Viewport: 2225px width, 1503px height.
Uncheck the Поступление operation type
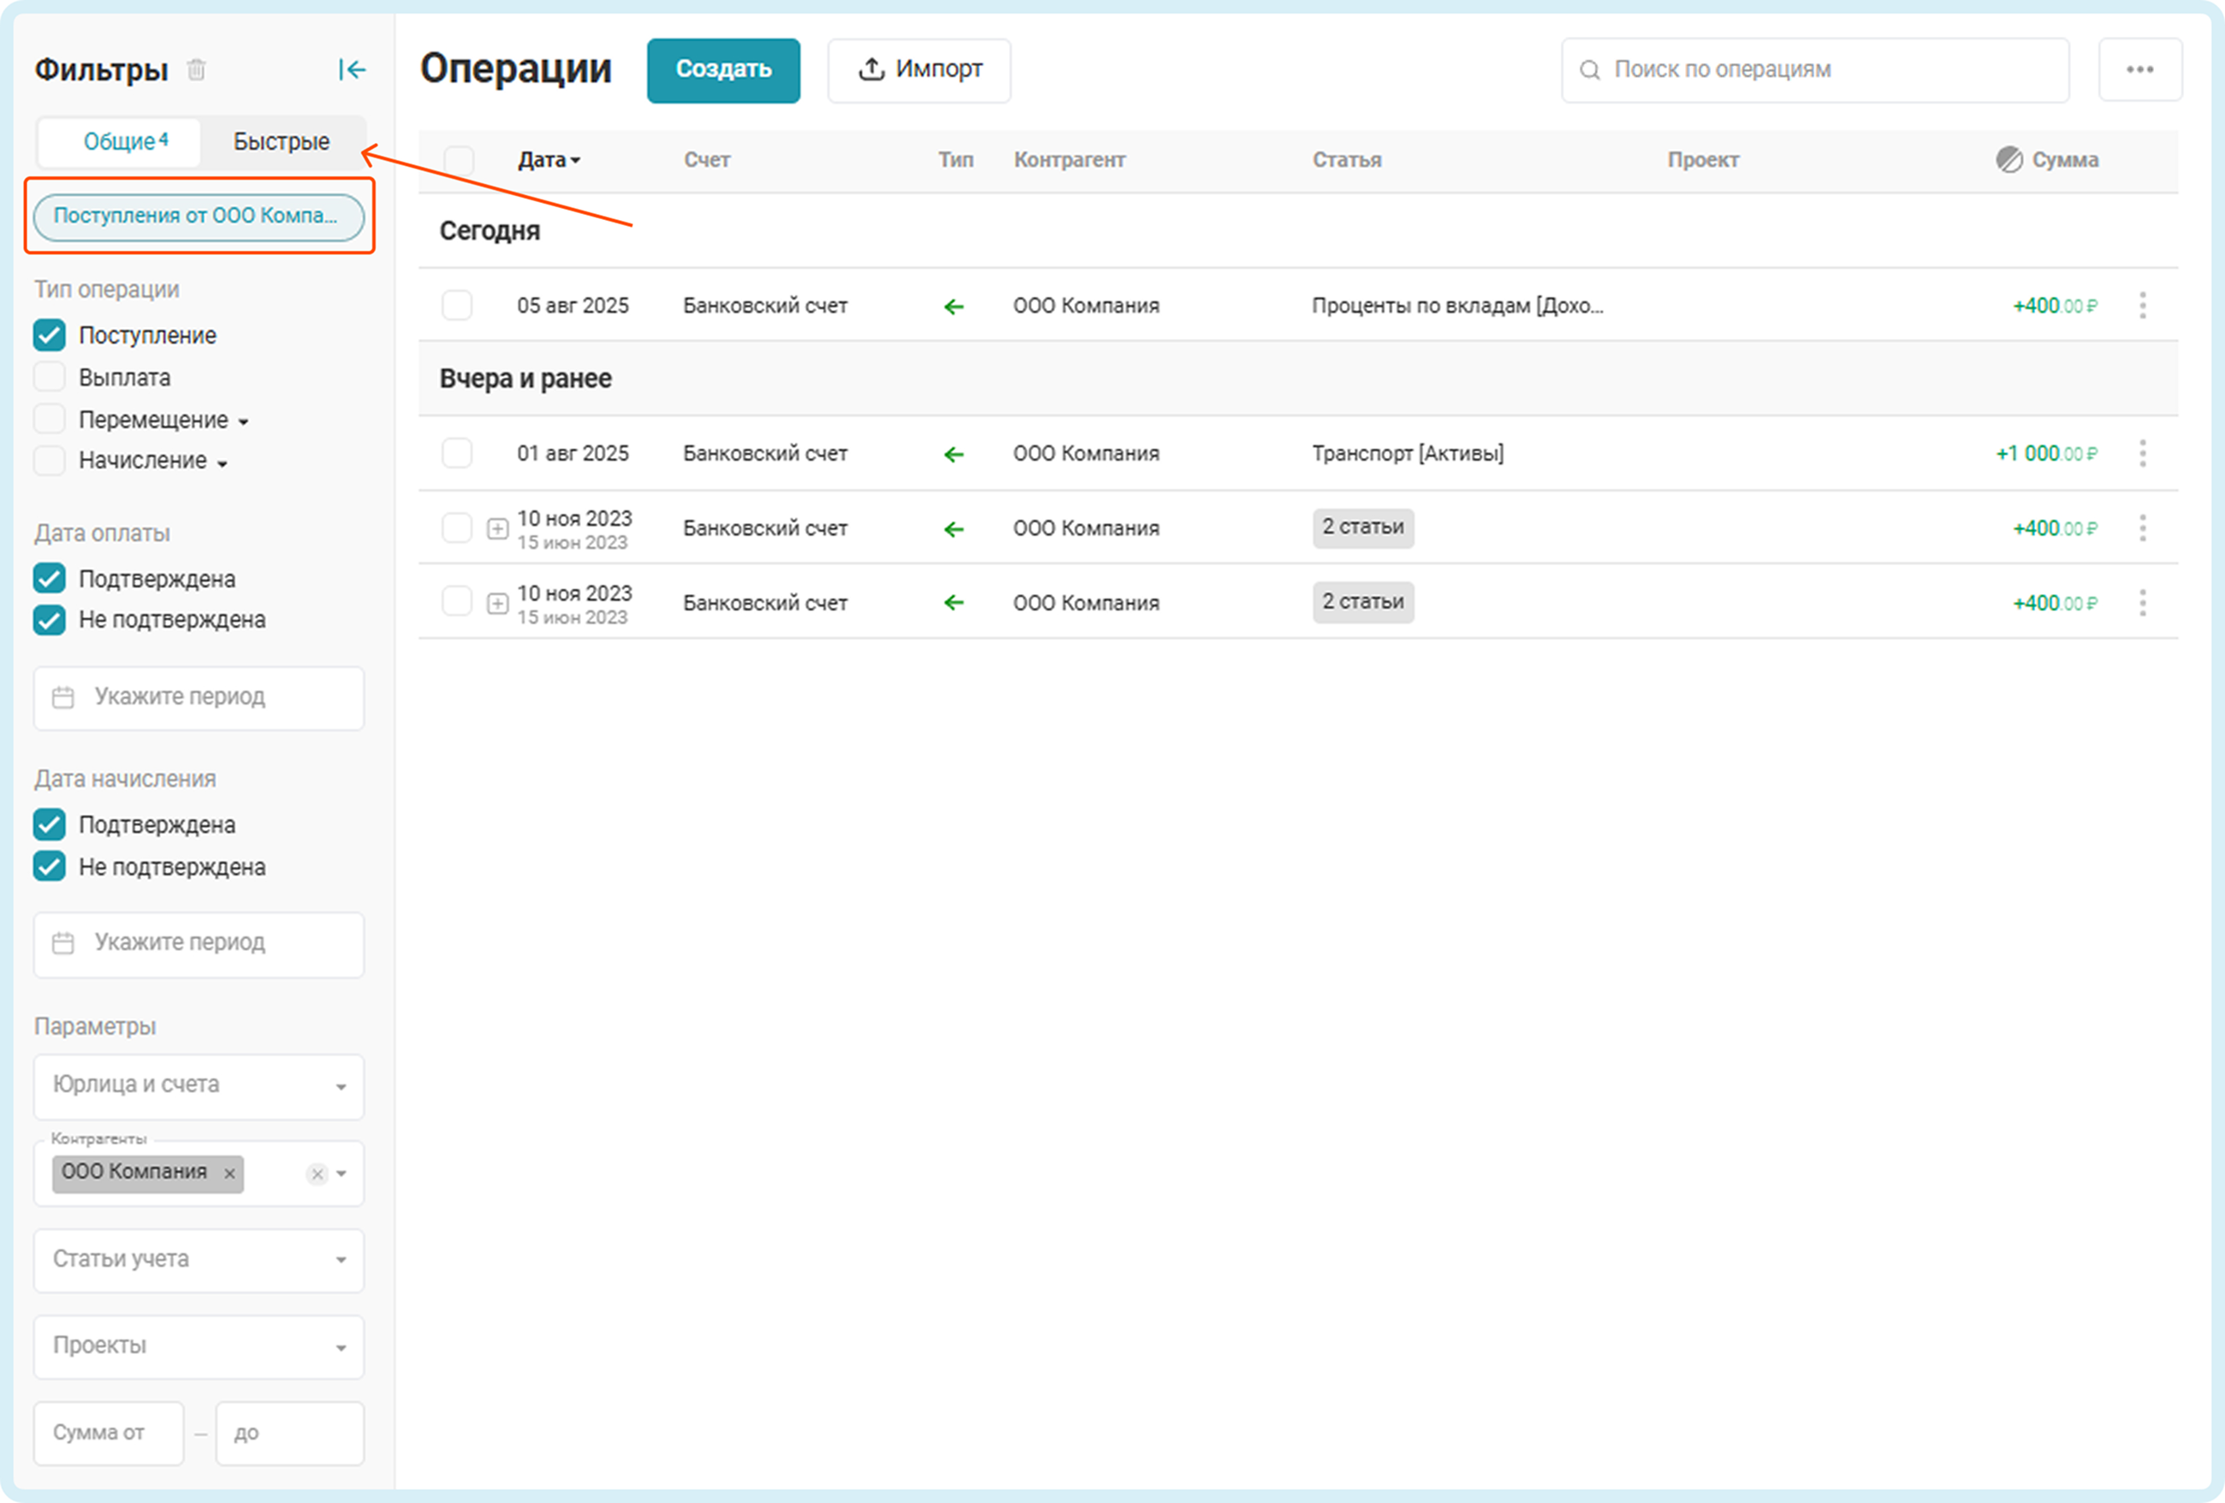[x=50, y=335]
